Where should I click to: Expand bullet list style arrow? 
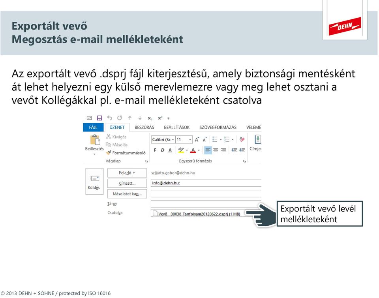click(x=220, y=139)
